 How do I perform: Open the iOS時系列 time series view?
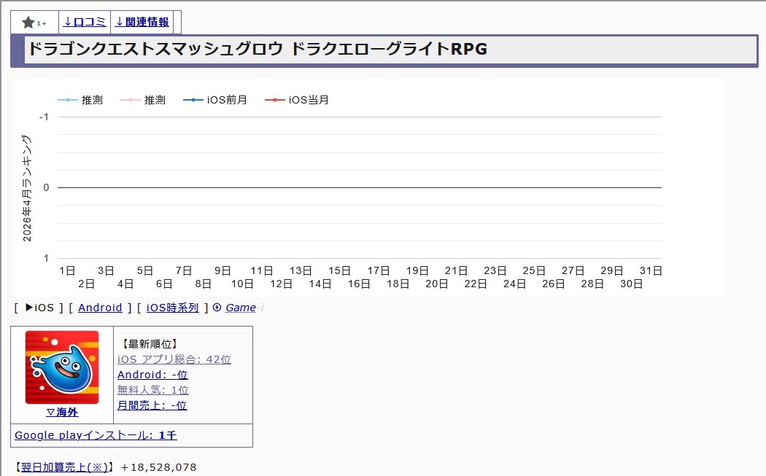(172, 308)
